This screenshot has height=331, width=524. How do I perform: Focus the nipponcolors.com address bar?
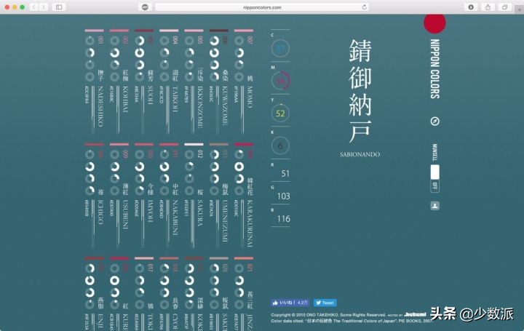point(262,7)
